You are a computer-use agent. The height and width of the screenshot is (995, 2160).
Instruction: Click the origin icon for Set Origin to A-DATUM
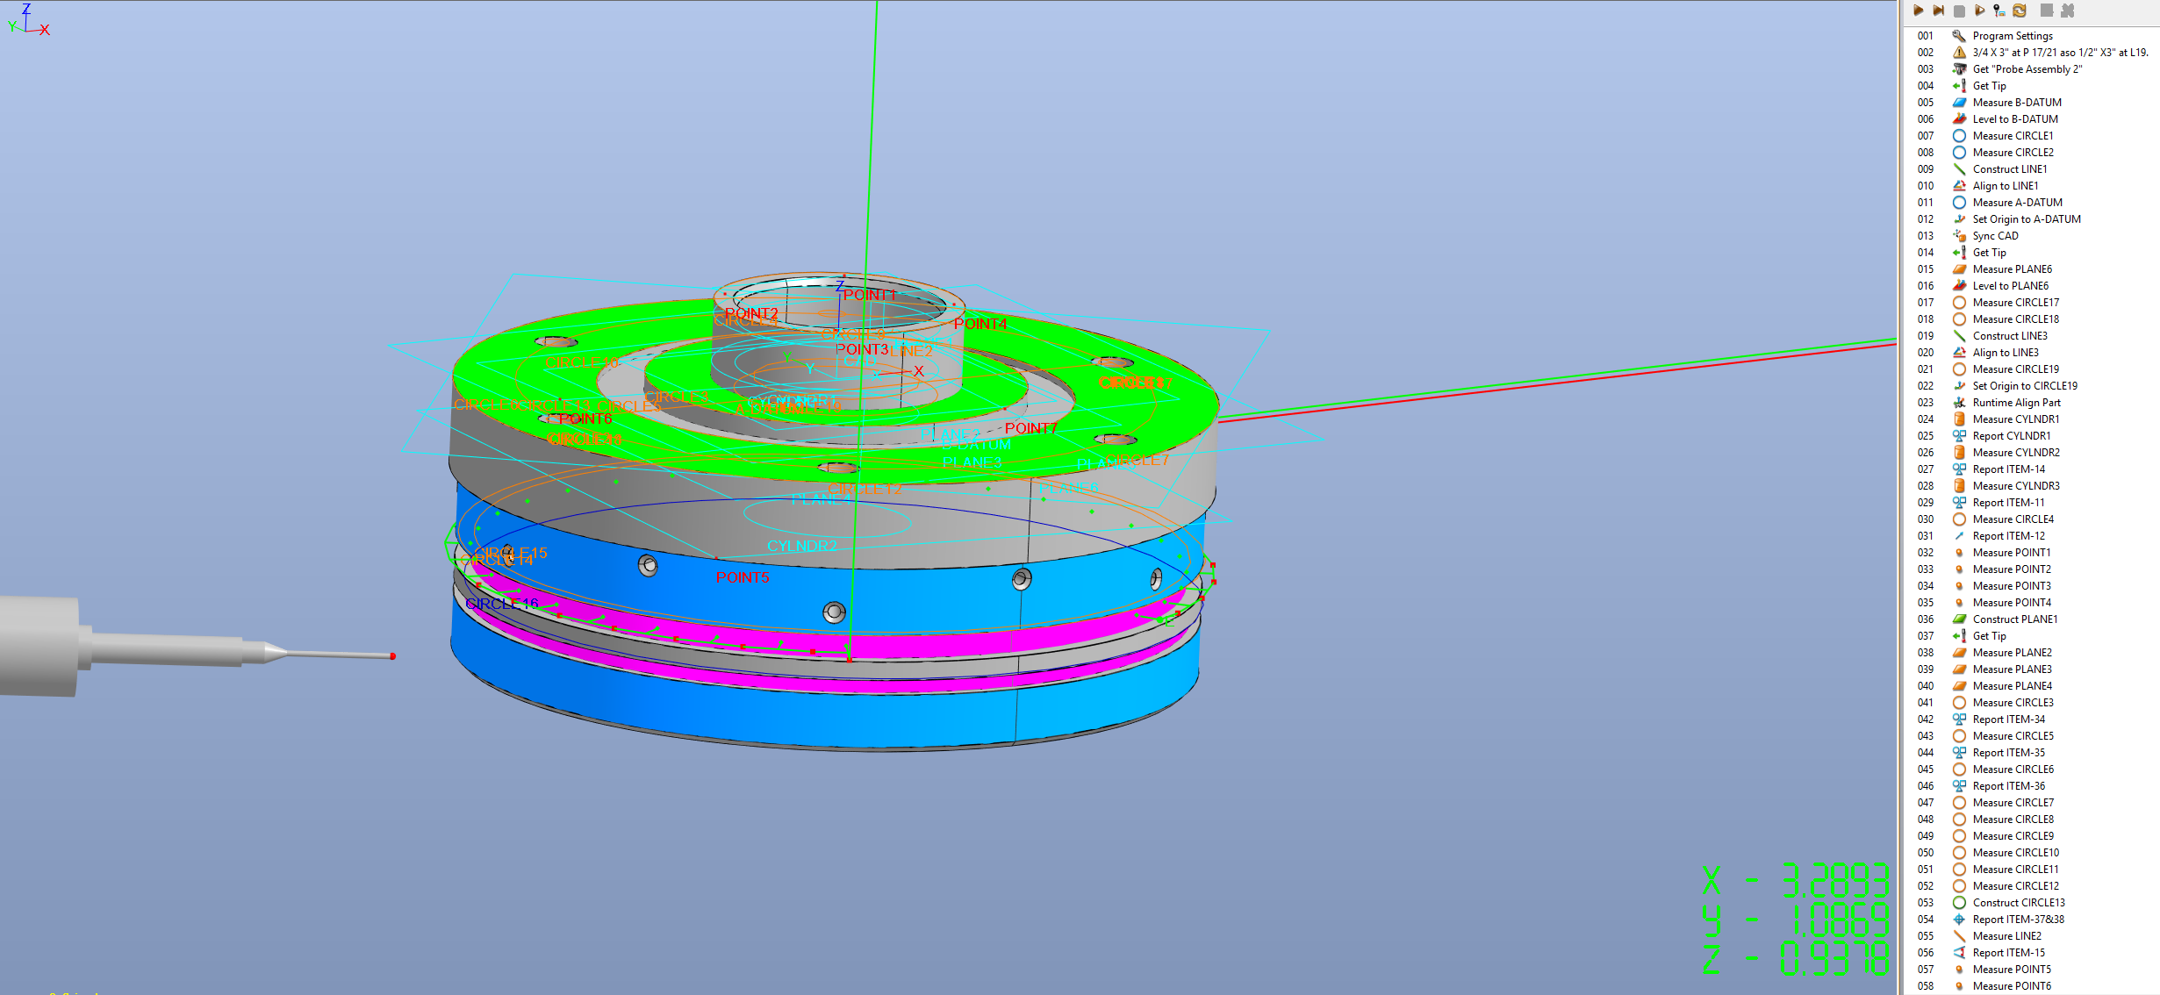click(x=1959, y=219)
